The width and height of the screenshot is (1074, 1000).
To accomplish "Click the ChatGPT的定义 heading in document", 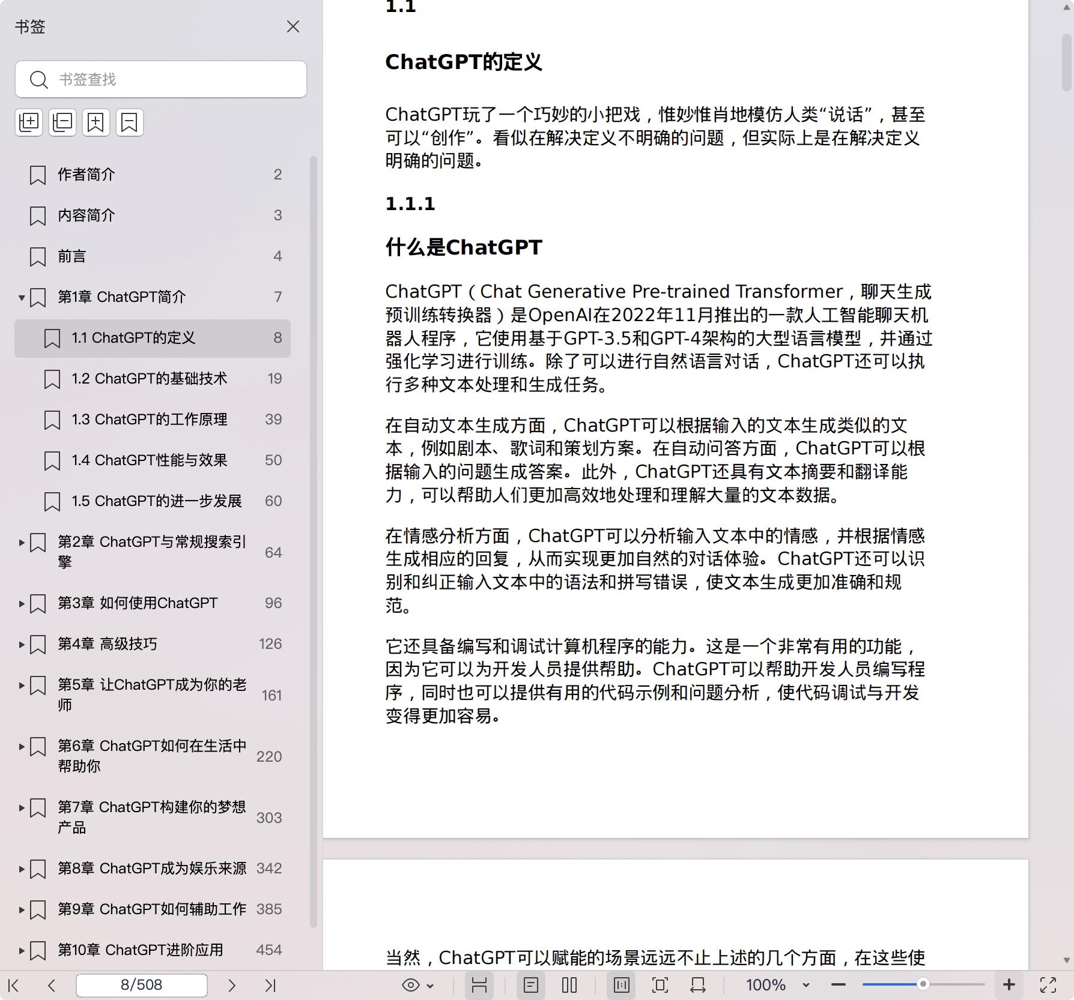I will click(464, 62).
